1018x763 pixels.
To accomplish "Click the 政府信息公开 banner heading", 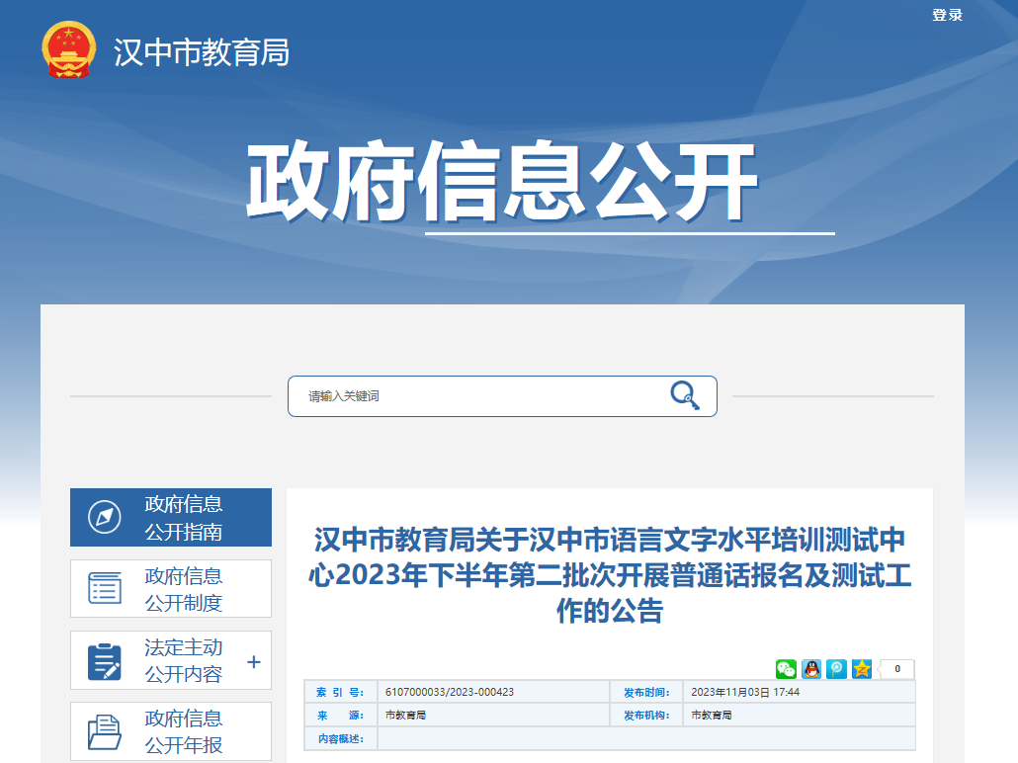I will 501,185.
